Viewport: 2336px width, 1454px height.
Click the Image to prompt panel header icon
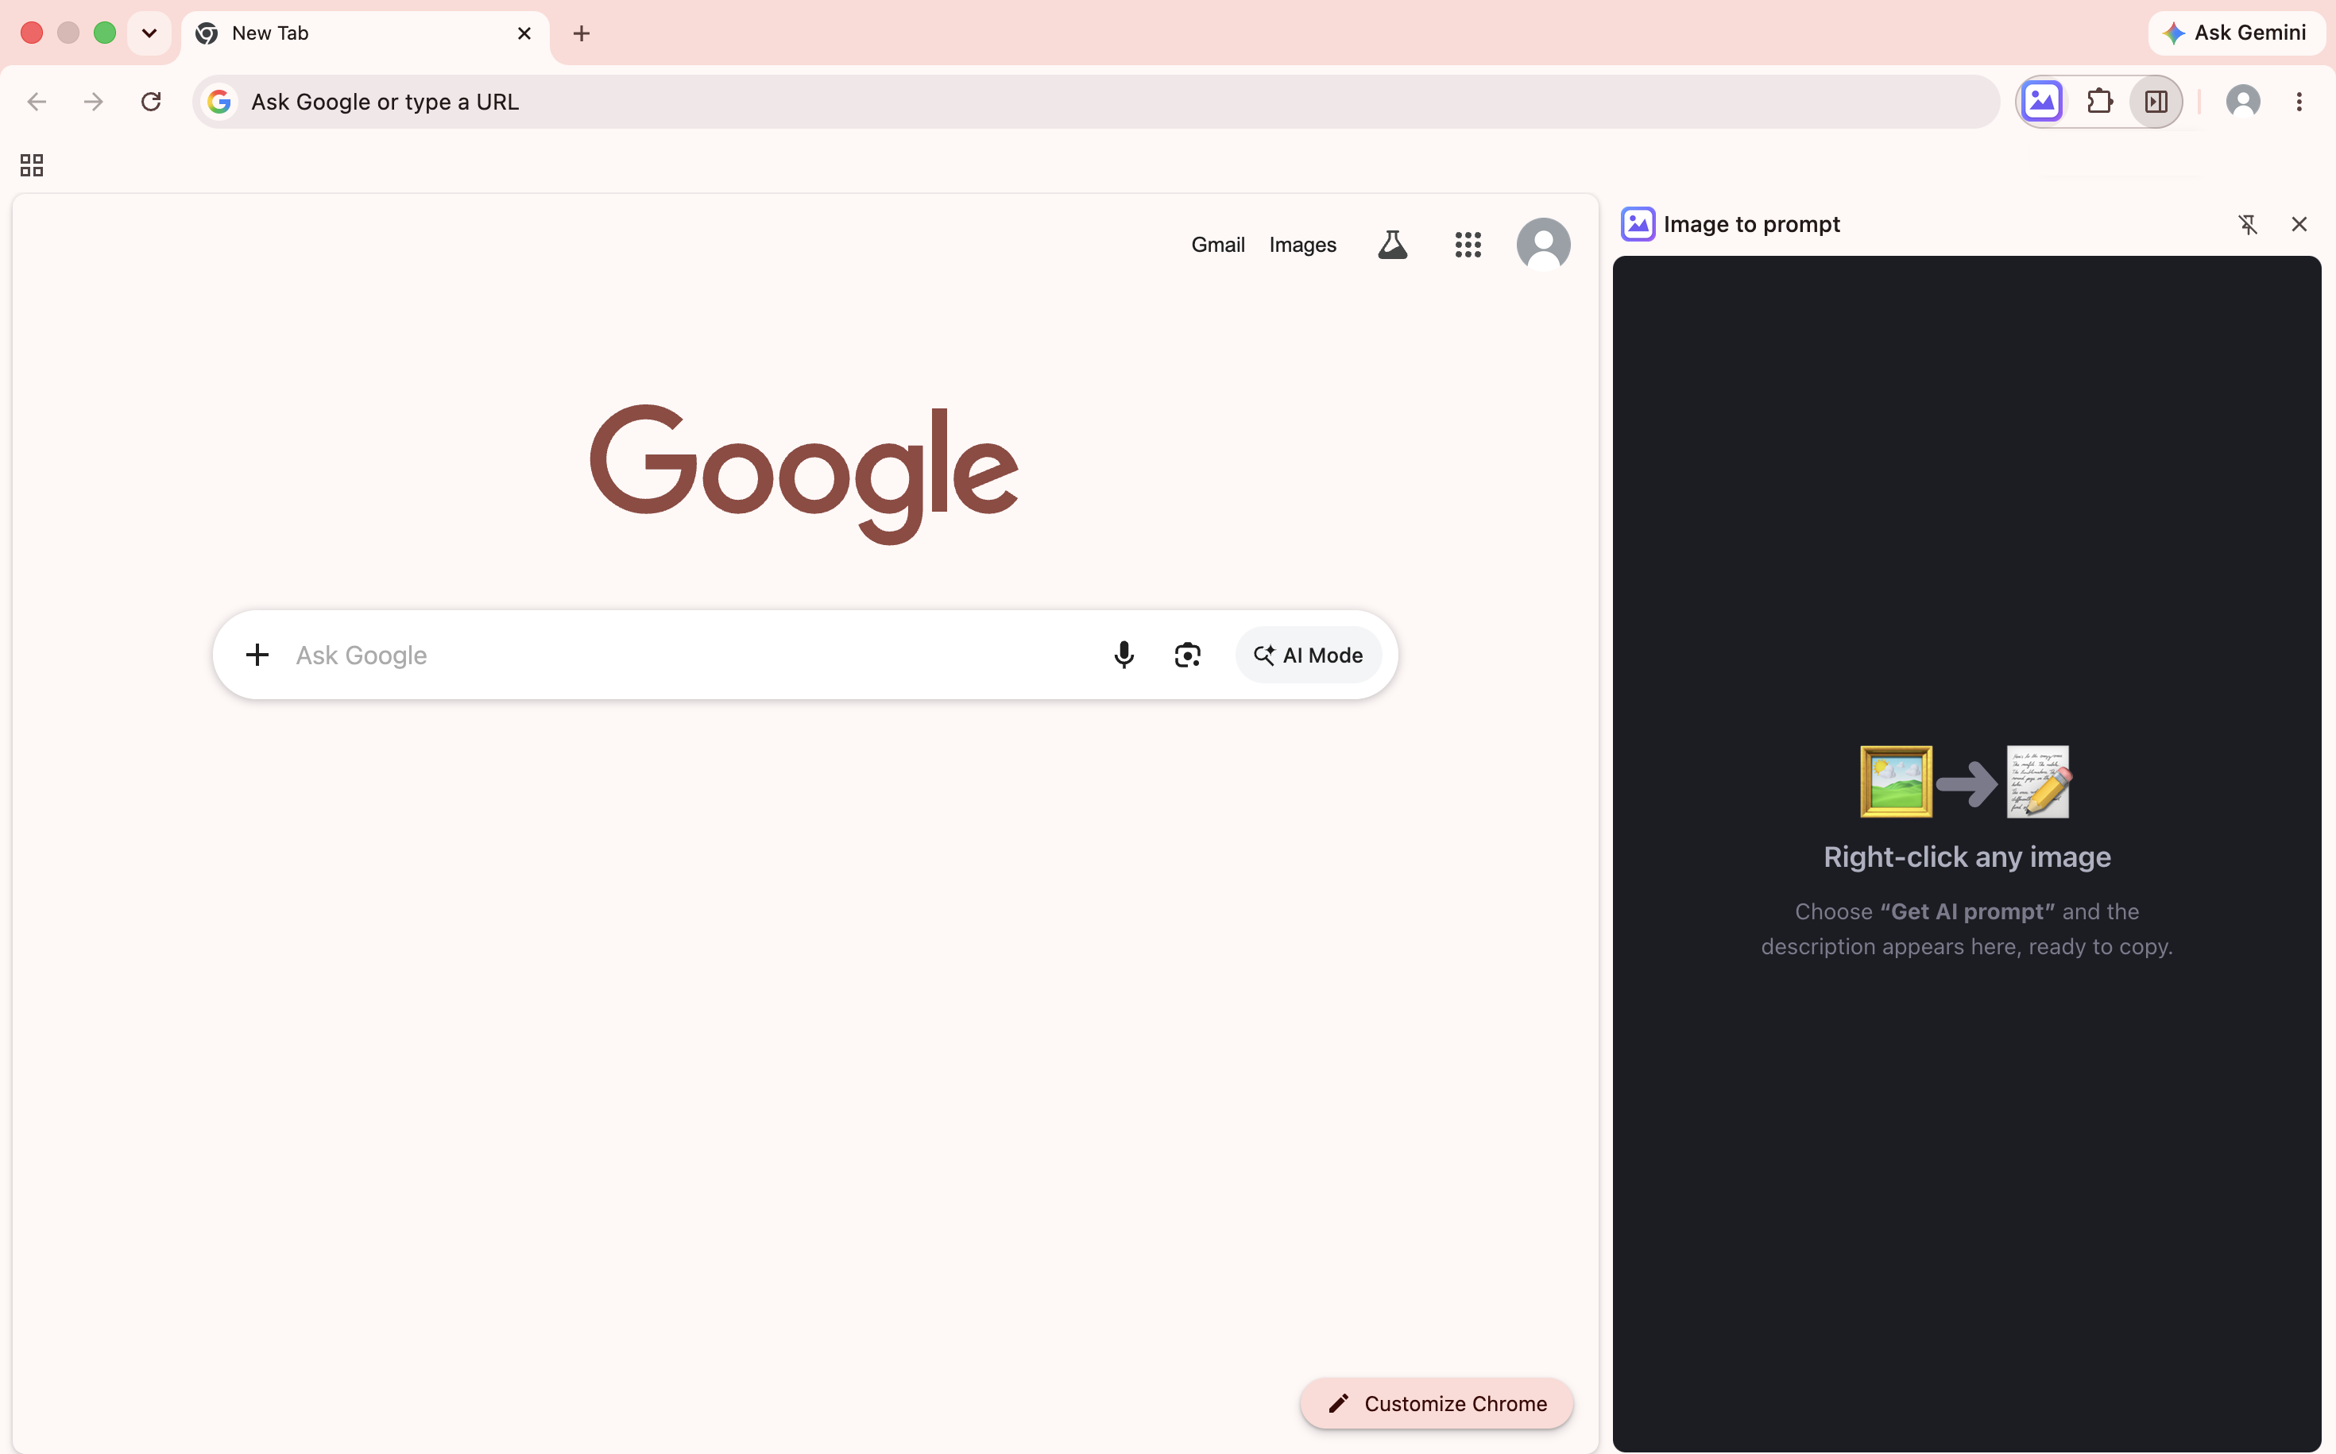click(x=1638, y=224)
